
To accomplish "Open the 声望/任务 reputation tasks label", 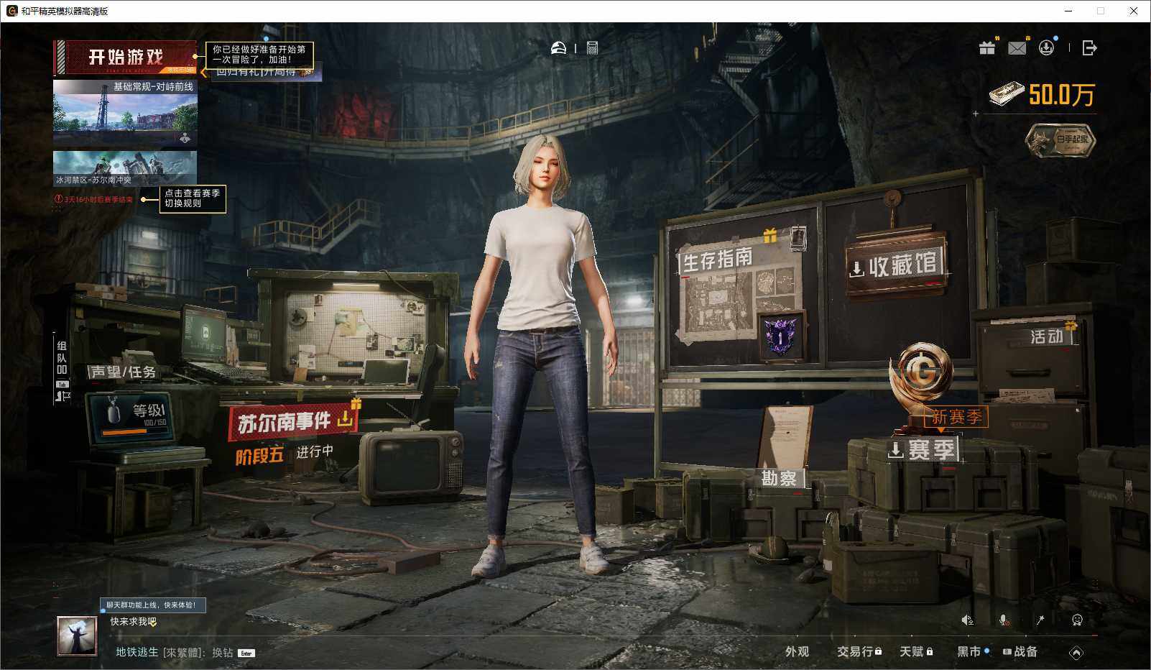I will 123,372.
